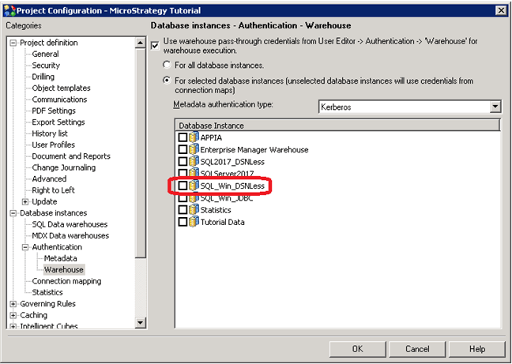The image size is (512, 364).
Task: Check the SQL_Win_DSNLess checkbox
Action: [x=183, y=186]
